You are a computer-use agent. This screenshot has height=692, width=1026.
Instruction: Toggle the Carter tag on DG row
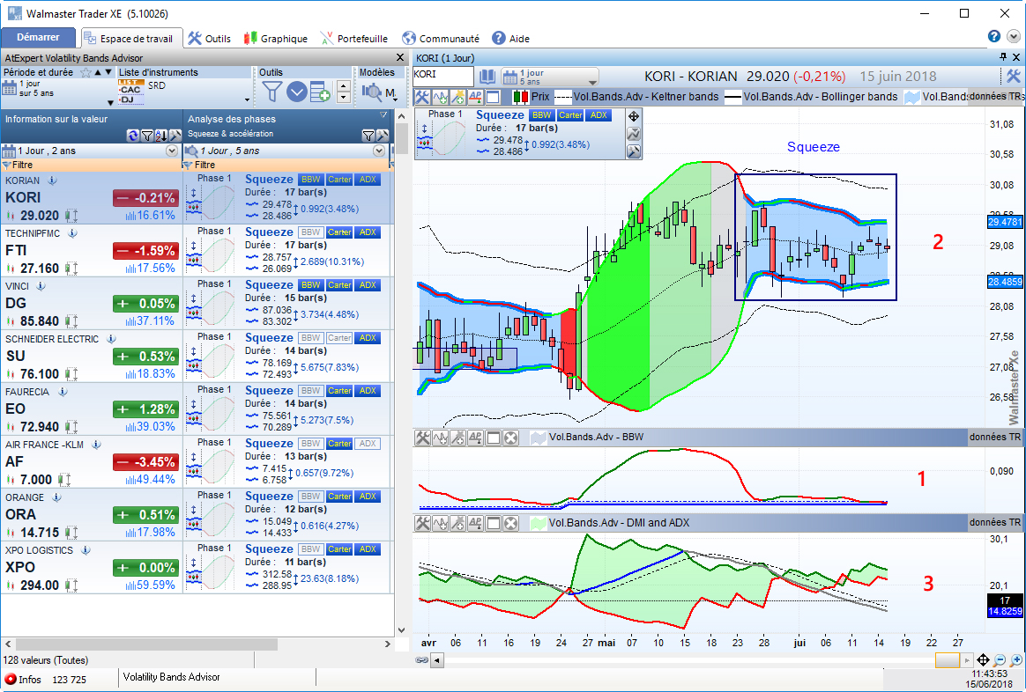339,285
